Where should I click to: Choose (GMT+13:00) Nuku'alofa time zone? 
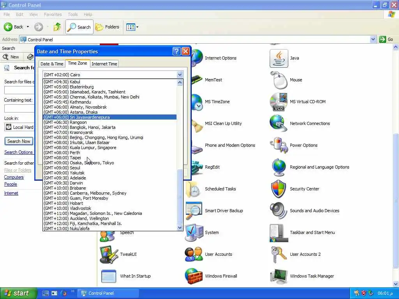click(109, 229)
